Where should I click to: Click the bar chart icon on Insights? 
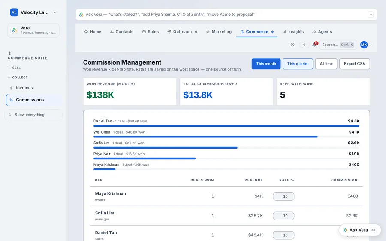(285, 32)
